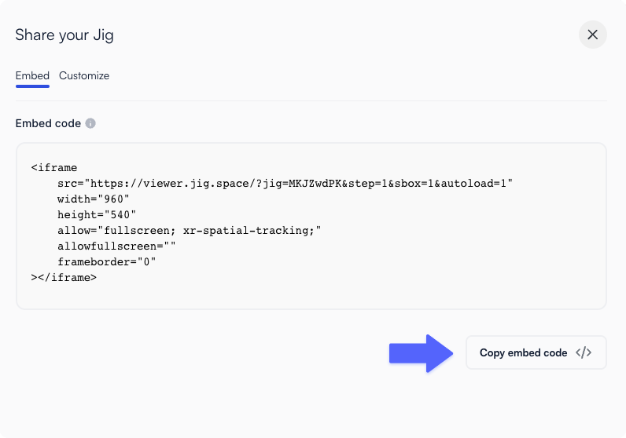626x438 pixels.
Task: Click the Copy embed code button
Action: [536, 352]
